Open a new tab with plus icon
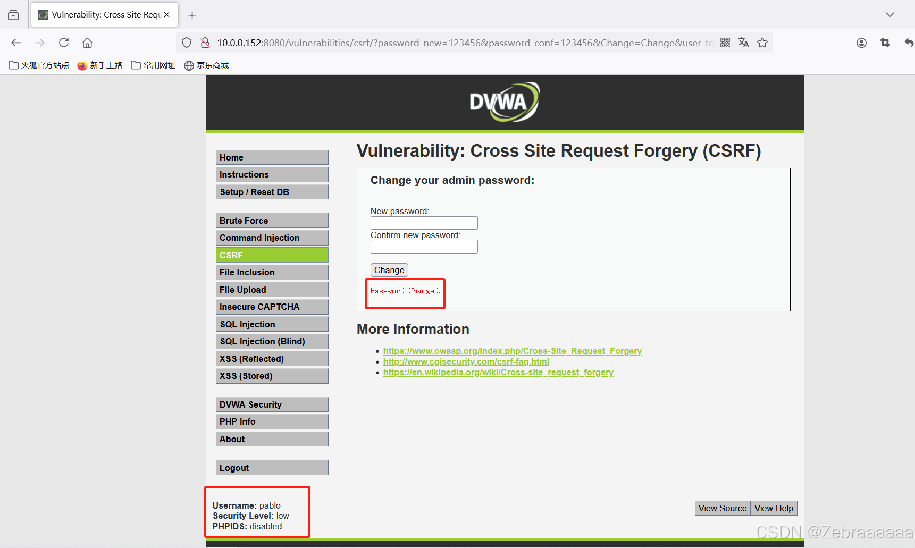This screenshot has height=548, width=915. coord(192,15)
